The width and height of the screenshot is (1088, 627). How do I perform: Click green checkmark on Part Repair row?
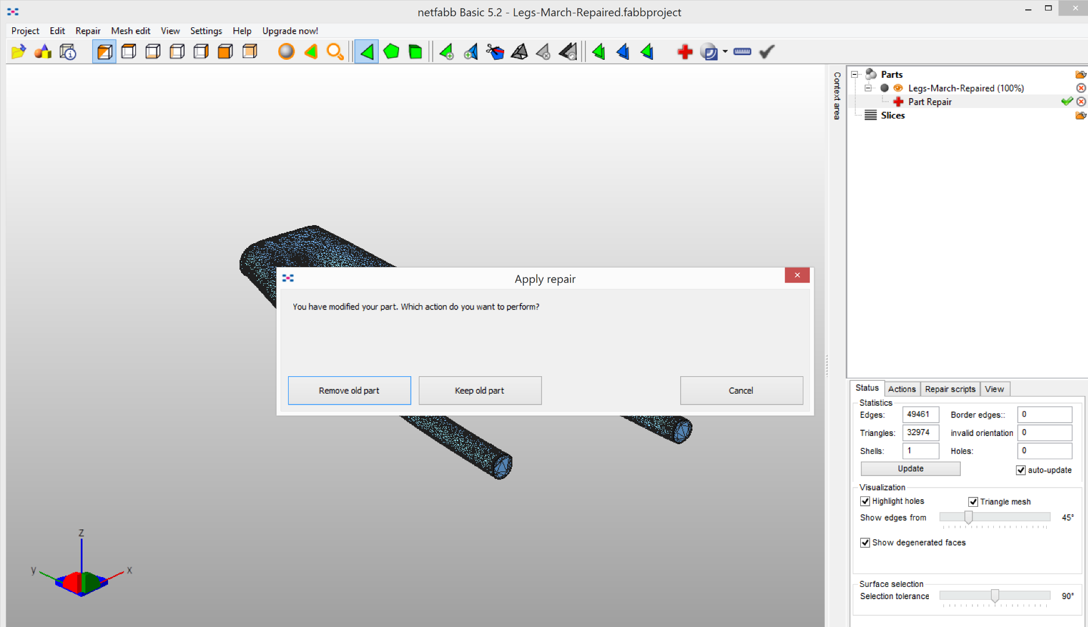1067,102
